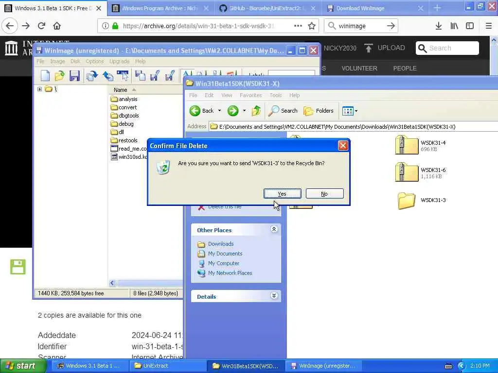The image size is (498, 373).
Task: Click the Extract files icon in WinImage toolbar
Action: click(140, 76)
